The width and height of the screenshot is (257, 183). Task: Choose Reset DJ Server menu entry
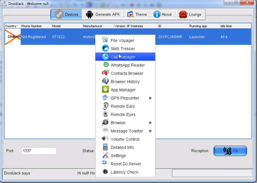125,164
